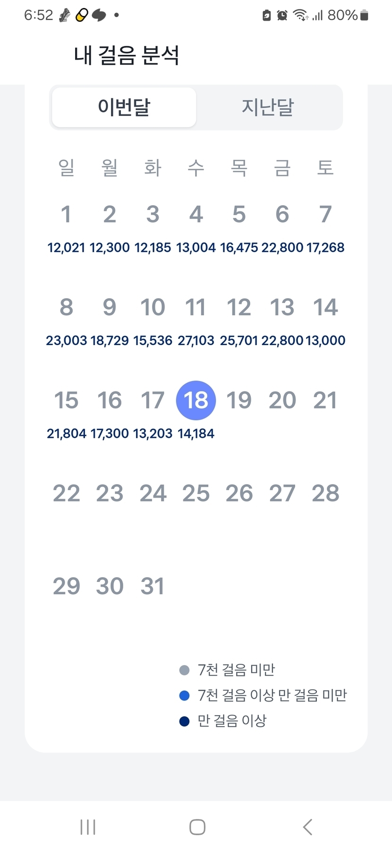Image resolution: width=392 pixels, height=850 pixels.
Task: Select highlighted date 18
Action: coord(196,400)
